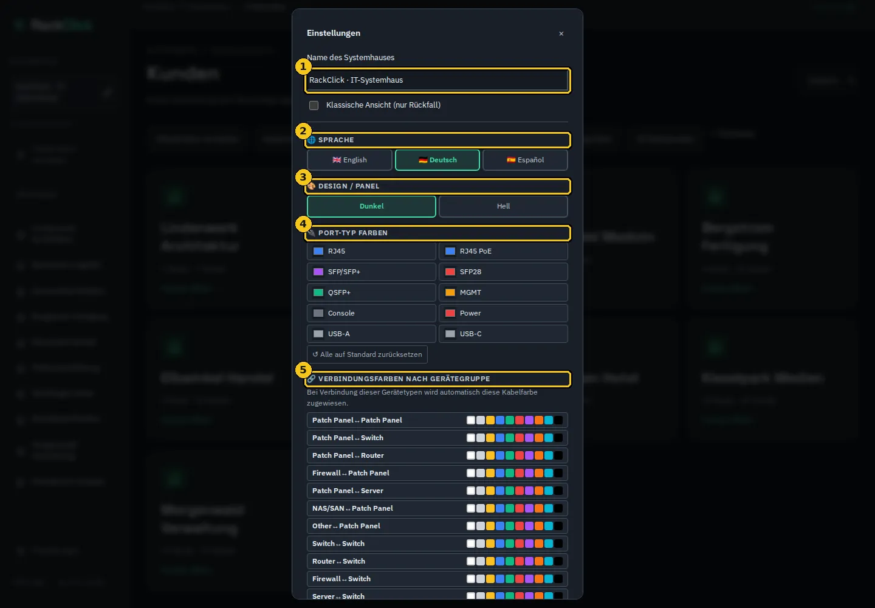Switch the design to Hell

point(503,206)
